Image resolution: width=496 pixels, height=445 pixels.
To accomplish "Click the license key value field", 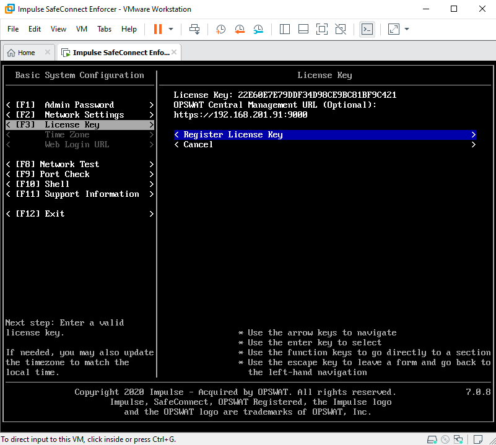I will [317, 95].
